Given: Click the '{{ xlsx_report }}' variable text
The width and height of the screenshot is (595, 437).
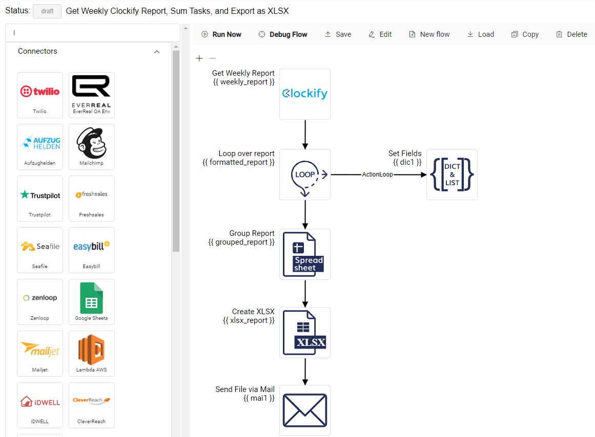Looking at the screenshot, I should (249, 320).
